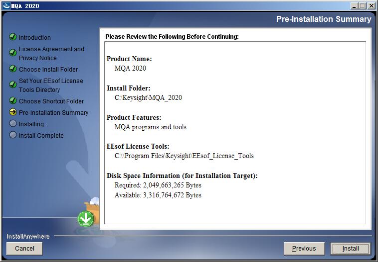
Task: Click the green download arrow installer icon
Action: point(86,218)
